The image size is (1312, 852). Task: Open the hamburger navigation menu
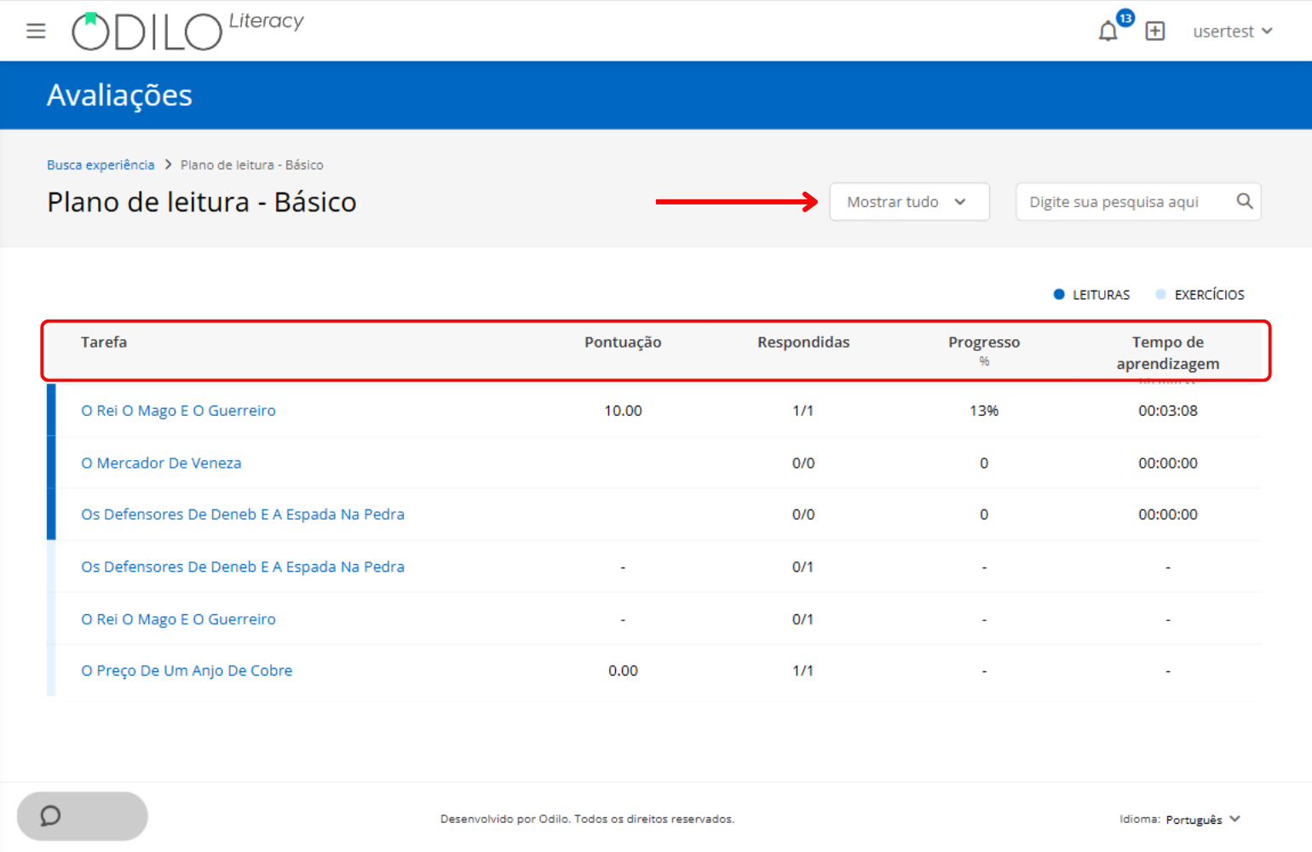click(36, 32)
